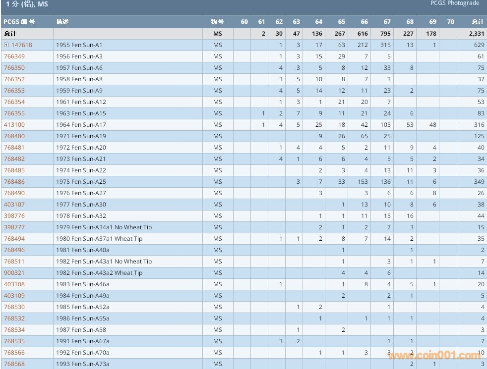Click the grade 67 column header
The width and height of the screenshot is (487, 369).
tap(387, 22)
